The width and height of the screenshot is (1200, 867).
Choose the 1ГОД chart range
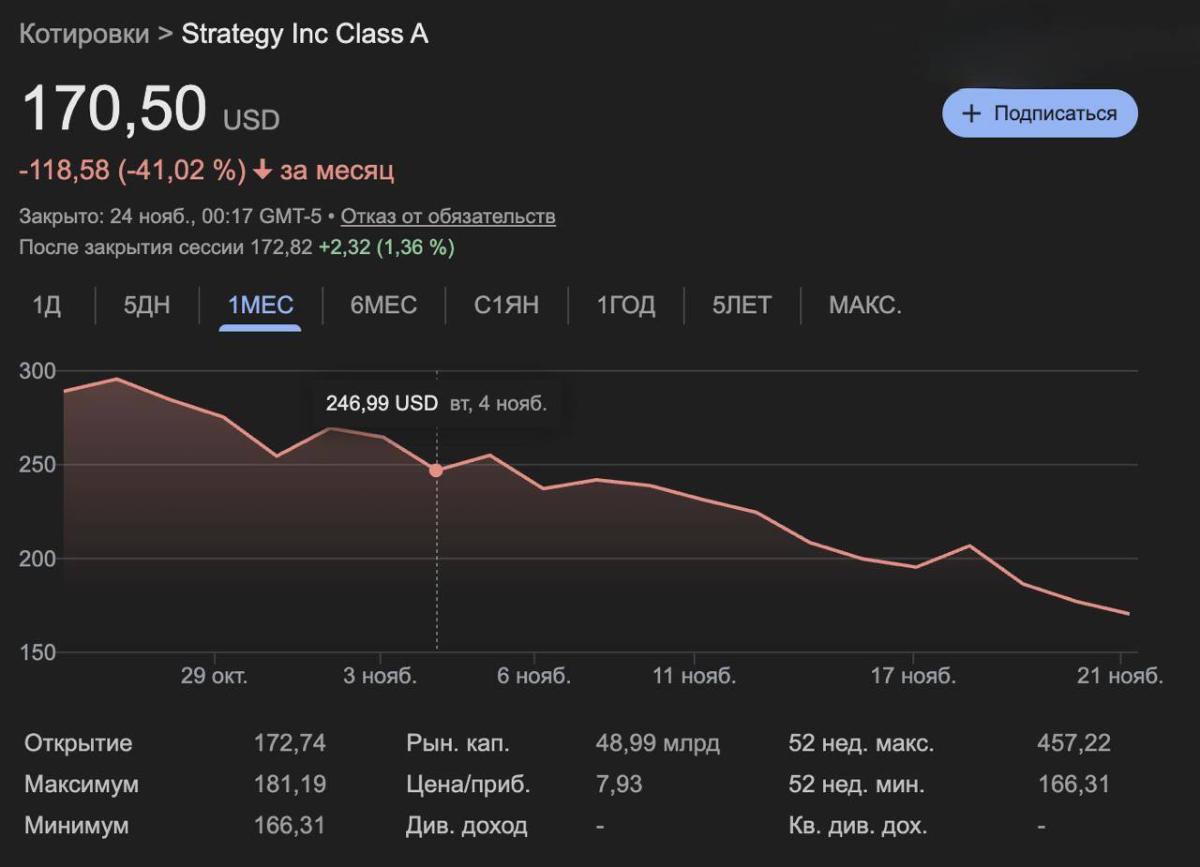coord(625,306)
